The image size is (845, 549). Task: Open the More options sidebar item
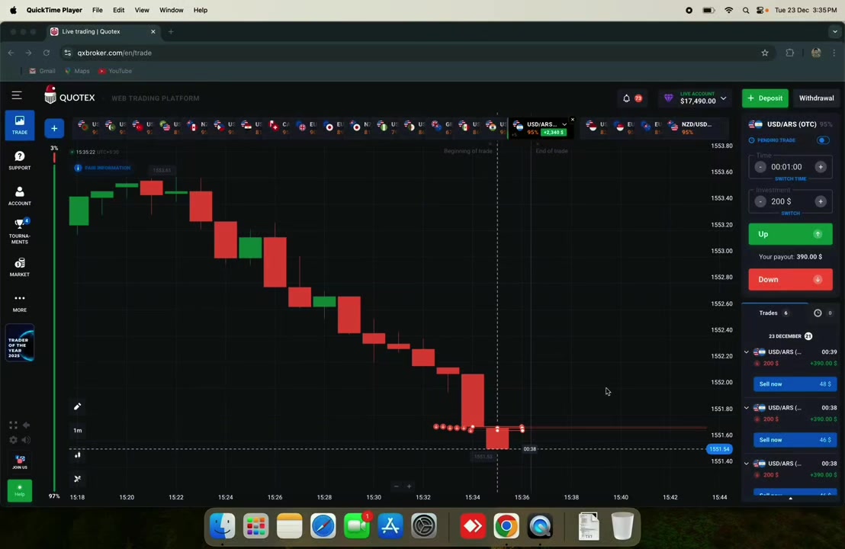20,303
